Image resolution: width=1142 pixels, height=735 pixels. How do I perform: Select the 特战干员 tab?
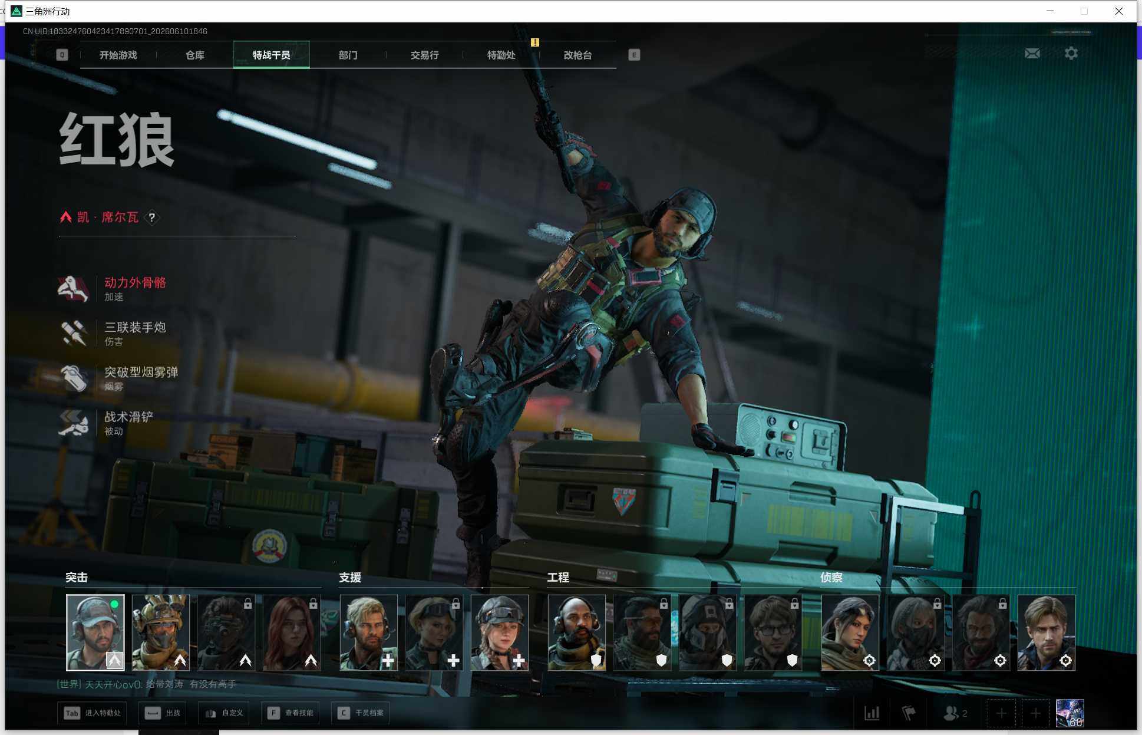(271, 55)
